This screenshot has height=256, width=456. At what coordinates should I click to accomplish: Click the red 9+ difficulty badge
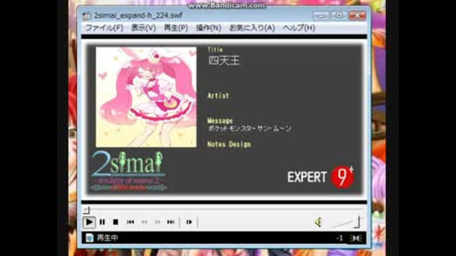342,177
